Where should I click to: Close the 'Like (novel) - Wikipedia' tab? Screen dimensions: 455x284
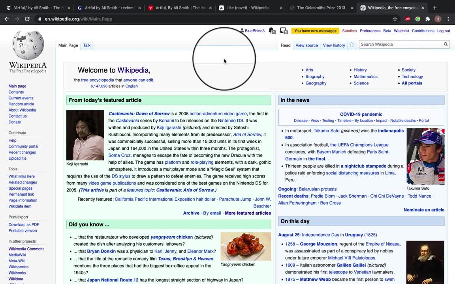(x=281, y=8)
